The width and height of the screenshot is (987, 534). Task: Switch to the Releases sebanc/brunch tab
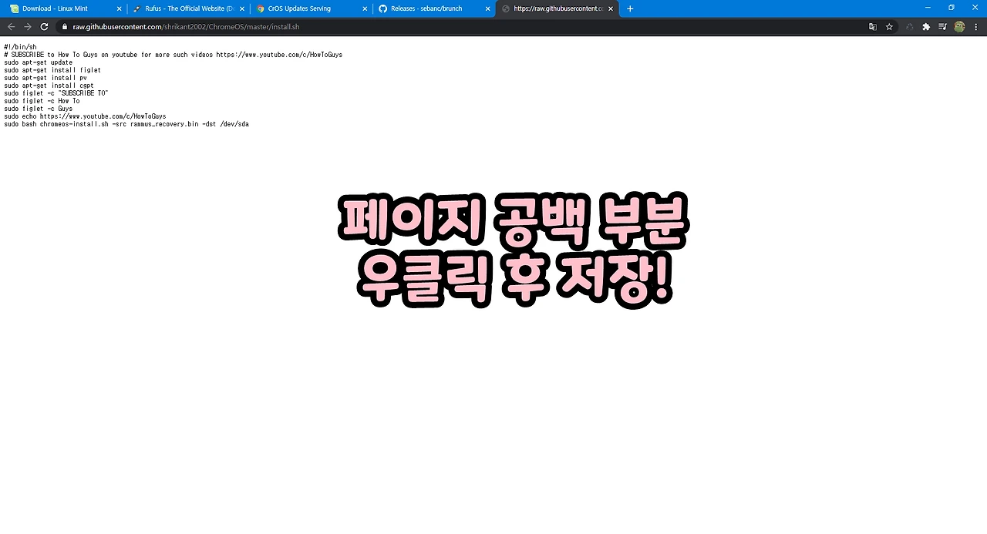coord(434,8)
